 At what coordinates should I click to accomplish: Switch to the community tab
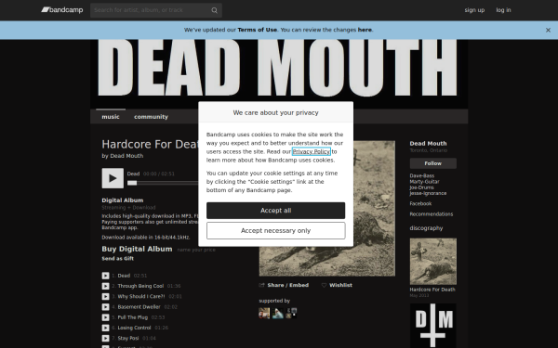151,117
